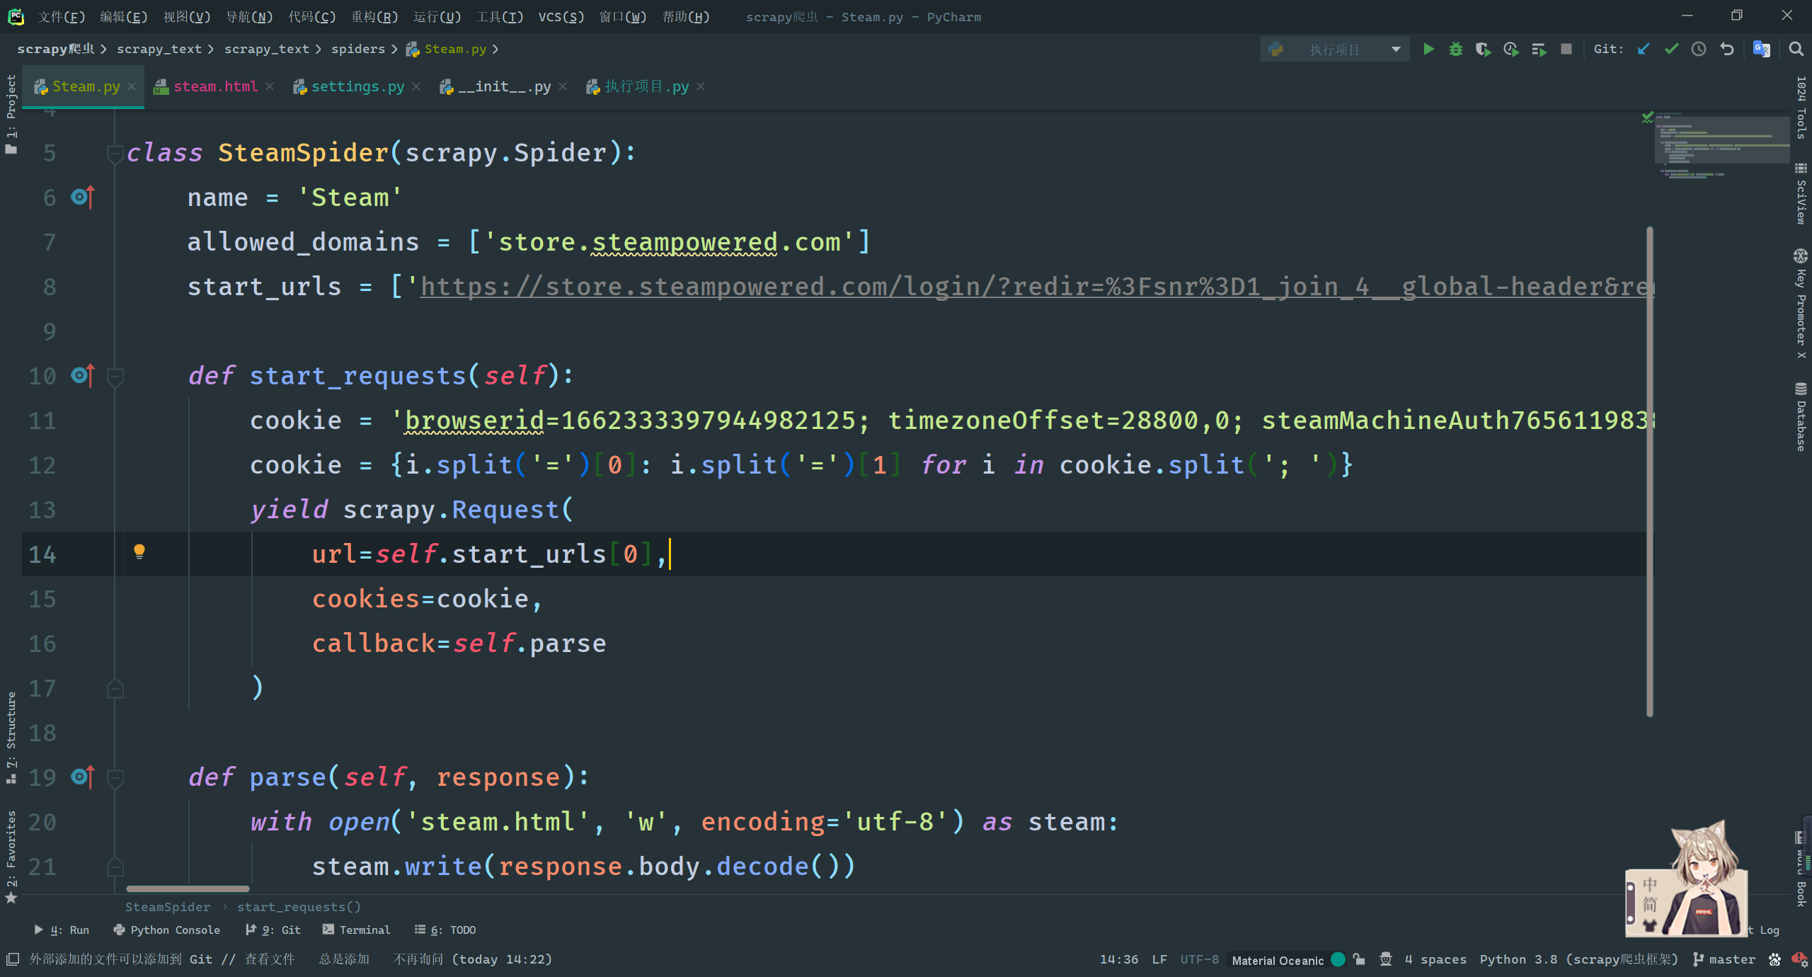Click the Git commit checkmark icon
Image resolution: width=1812 pixels, height=977 pixels.
click(1671, 49)
